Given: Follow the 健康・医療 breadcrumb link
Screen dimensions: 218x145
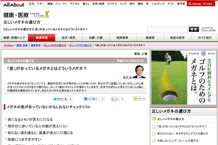Looking at the screenshot, I should 22,45.
